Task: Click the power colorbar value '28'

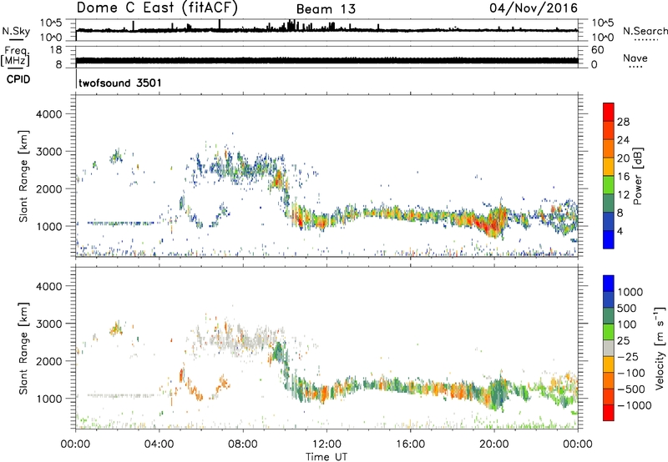Action: (623, 122)
